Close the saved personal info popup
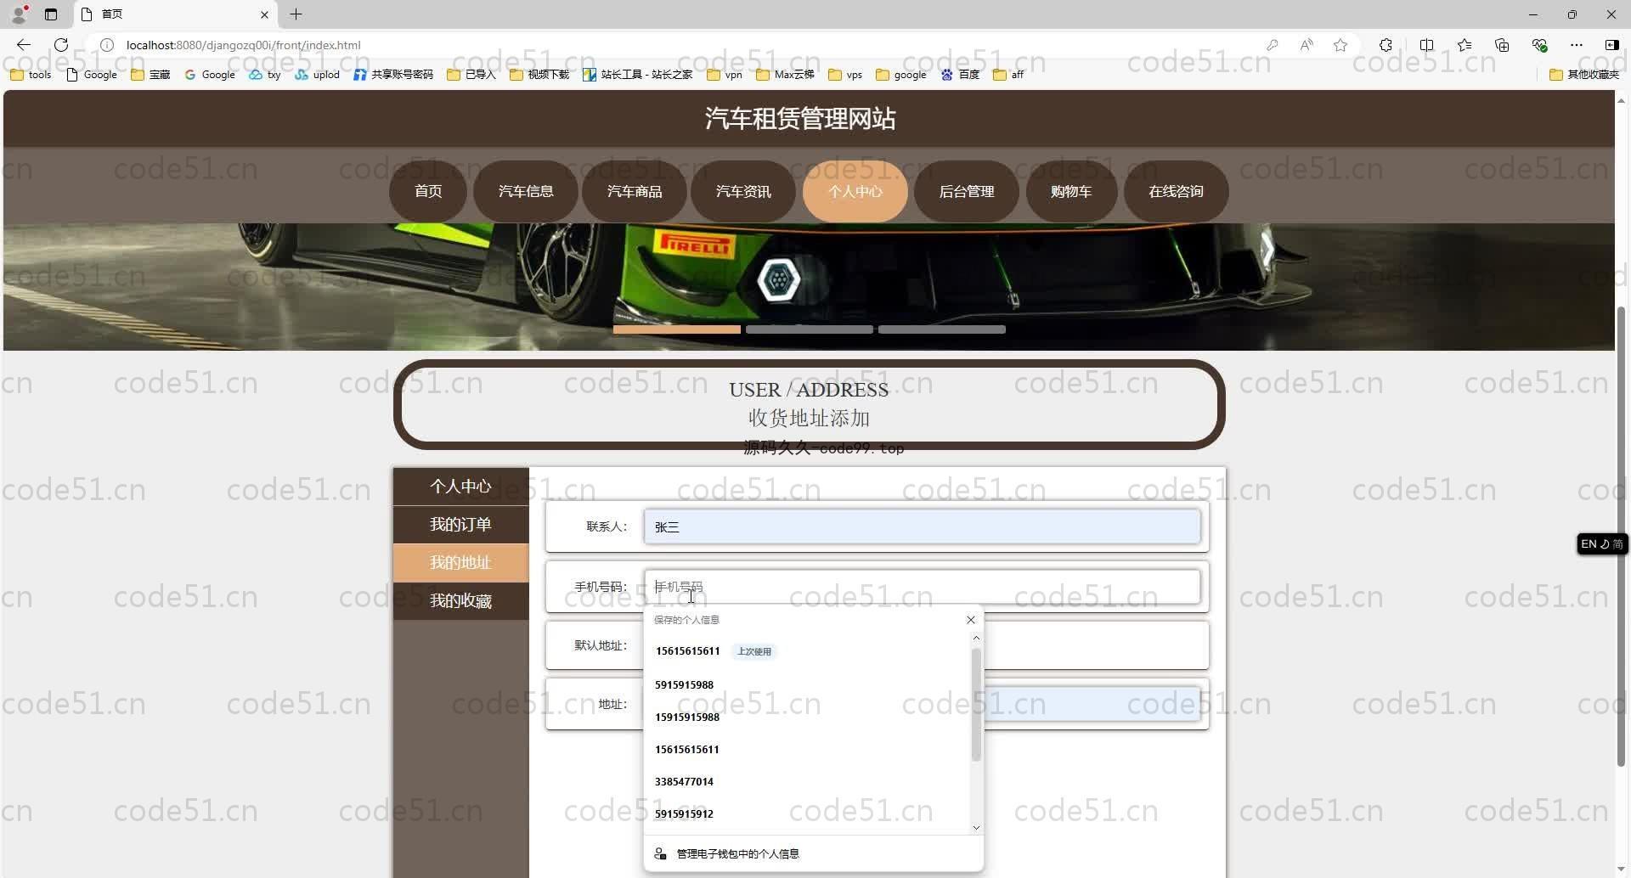1631x878 pixels. coord(971,620)
